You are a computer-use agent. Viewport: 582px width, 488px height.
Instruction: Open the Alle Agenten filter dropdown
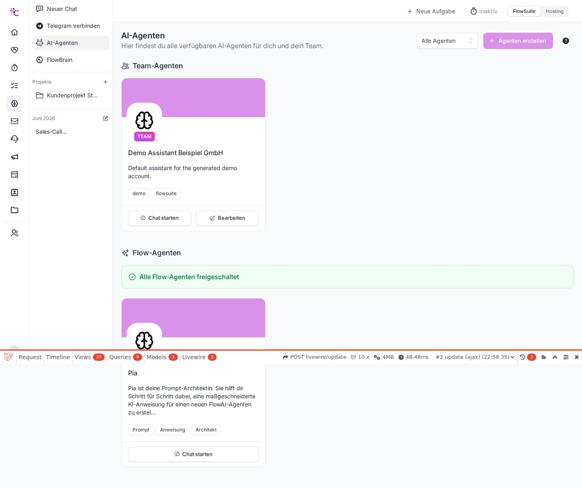[447, 41]
